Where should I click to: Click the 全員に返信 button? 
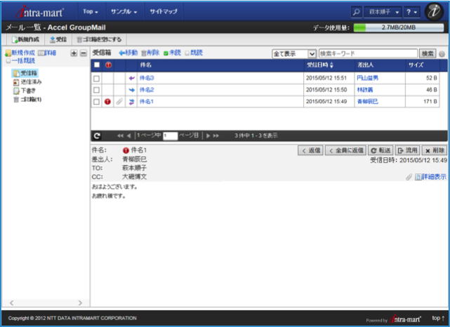tap(345, 151)
